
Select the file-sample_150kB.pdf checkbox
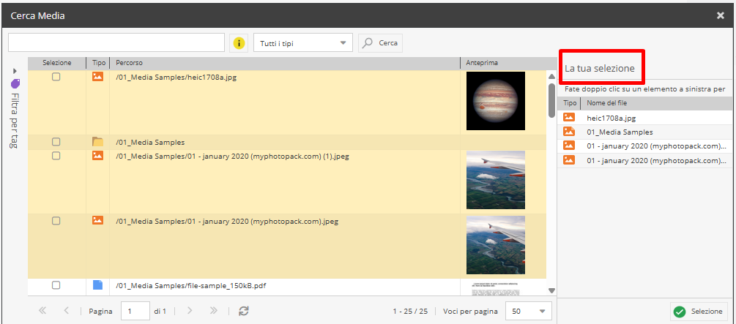point(56,285)
